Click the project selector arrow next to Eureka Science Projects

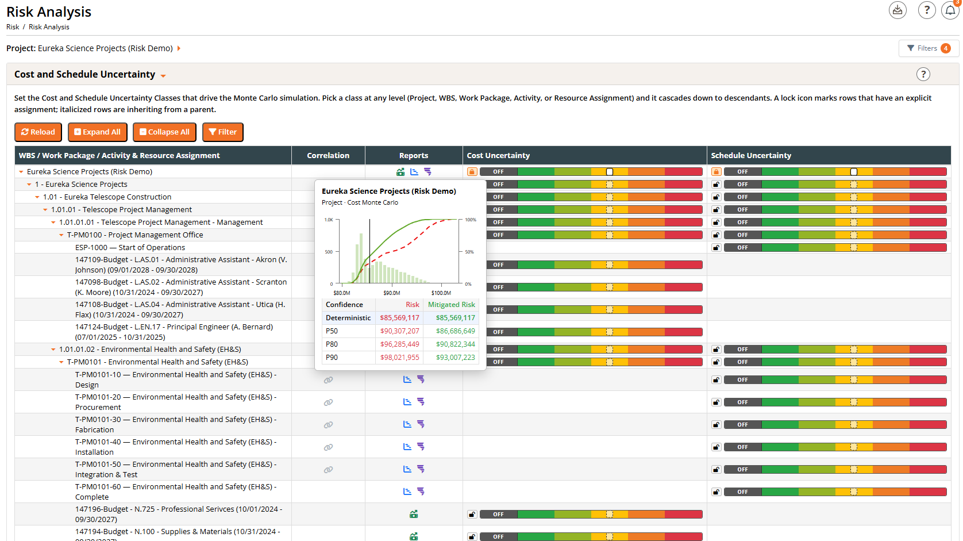click(x=179, y=48)
